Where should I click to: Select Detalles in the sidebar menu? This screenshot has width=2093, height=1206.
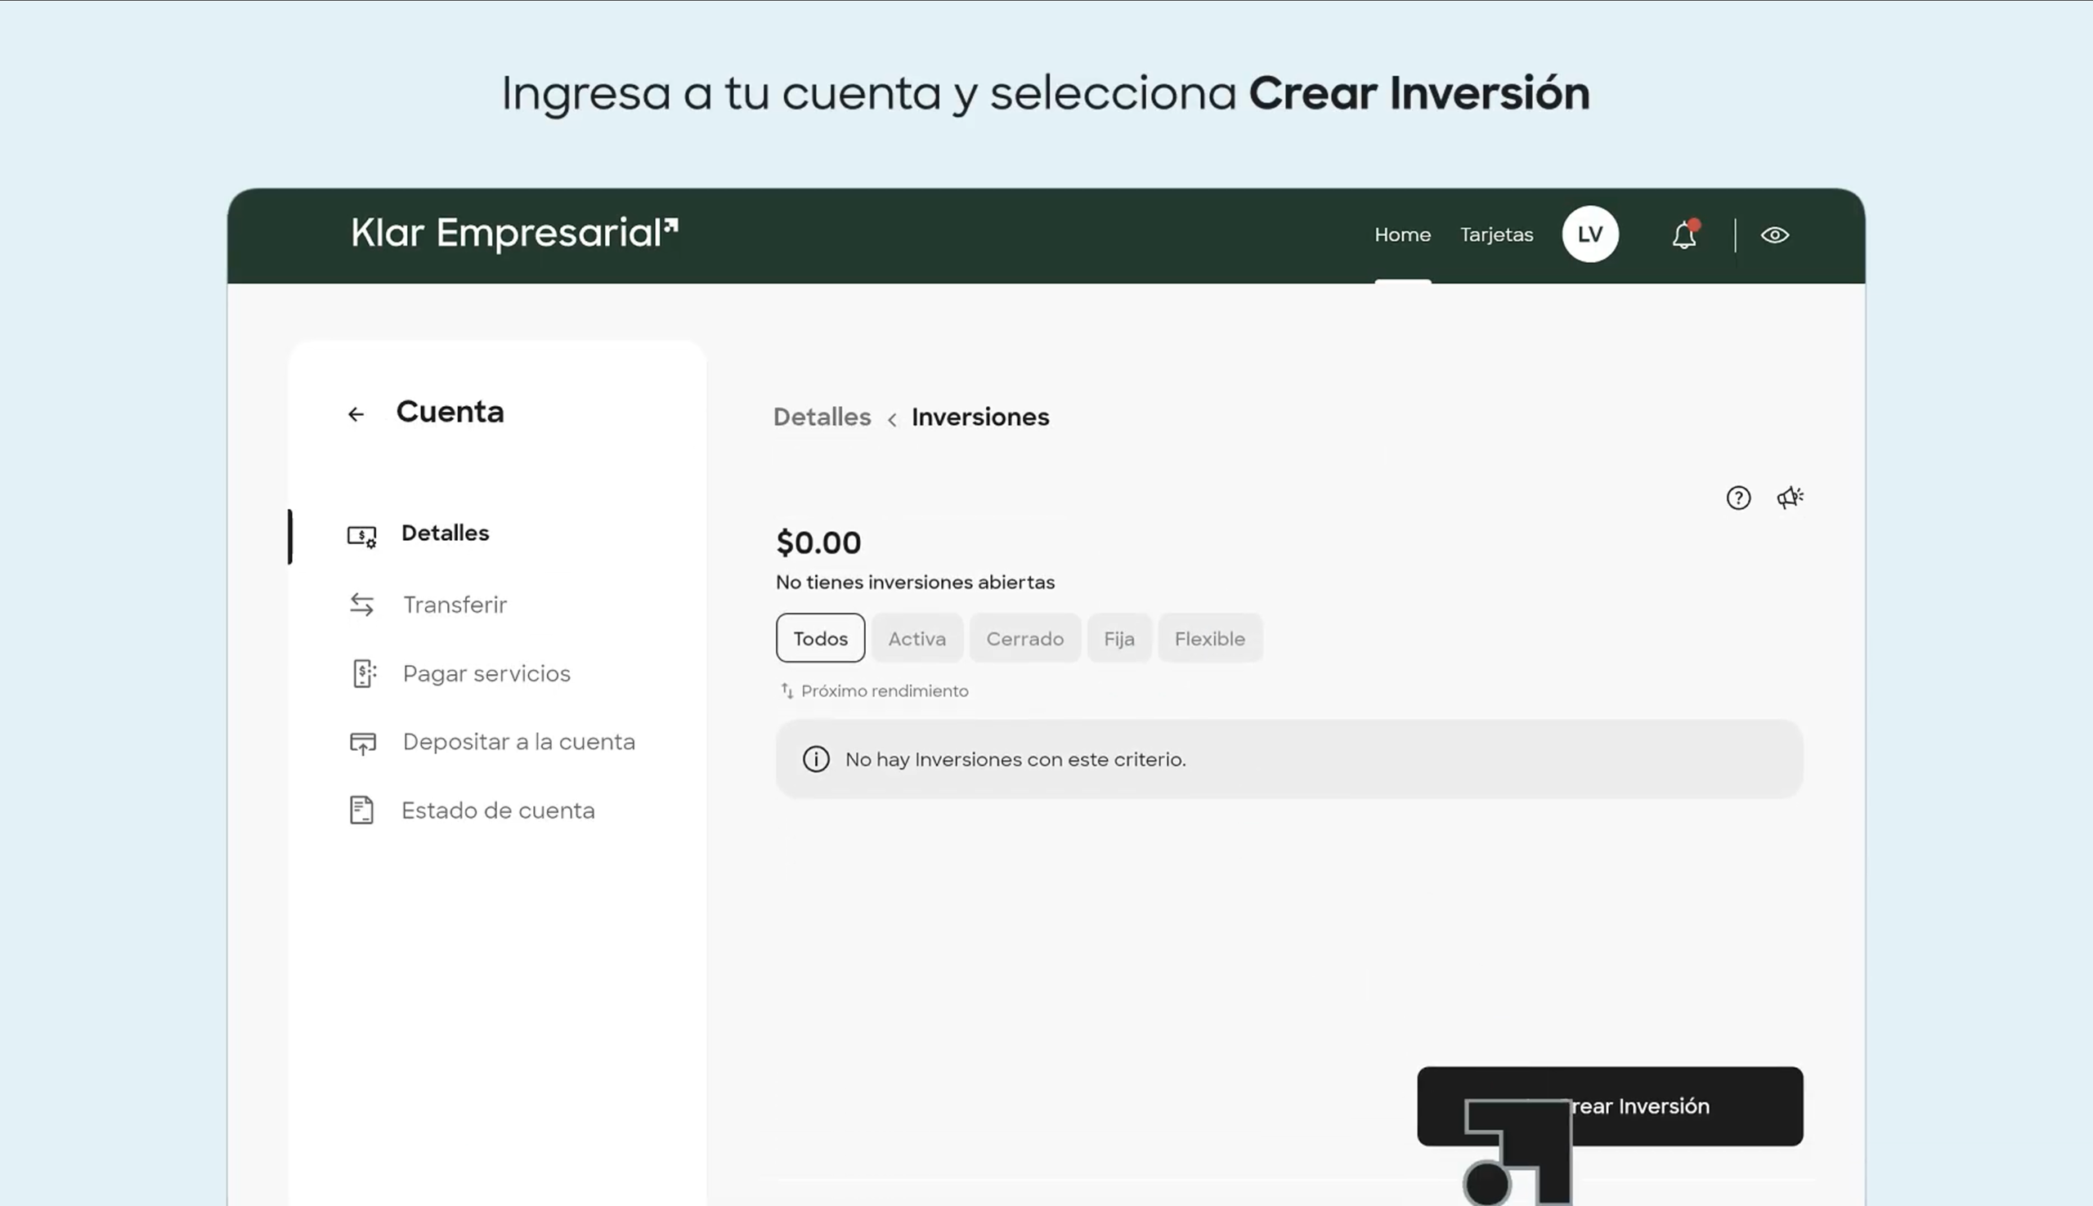[445, 534]
